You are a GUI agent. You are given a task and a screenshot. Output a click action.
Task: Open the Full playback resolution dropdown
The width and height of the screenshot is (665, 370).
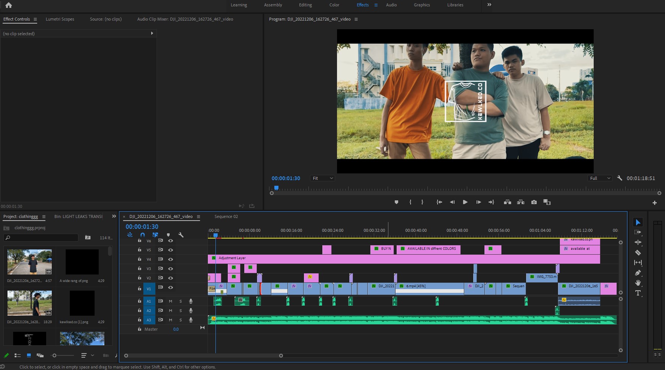(600, 178)
